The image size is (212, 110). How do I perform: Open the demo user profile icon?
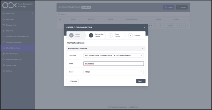[x=4, y=14]
